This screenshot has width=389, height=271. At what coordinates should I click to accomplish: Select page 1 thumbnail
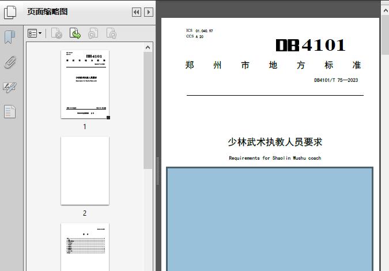pyautogui.click(x=85, y=84)
